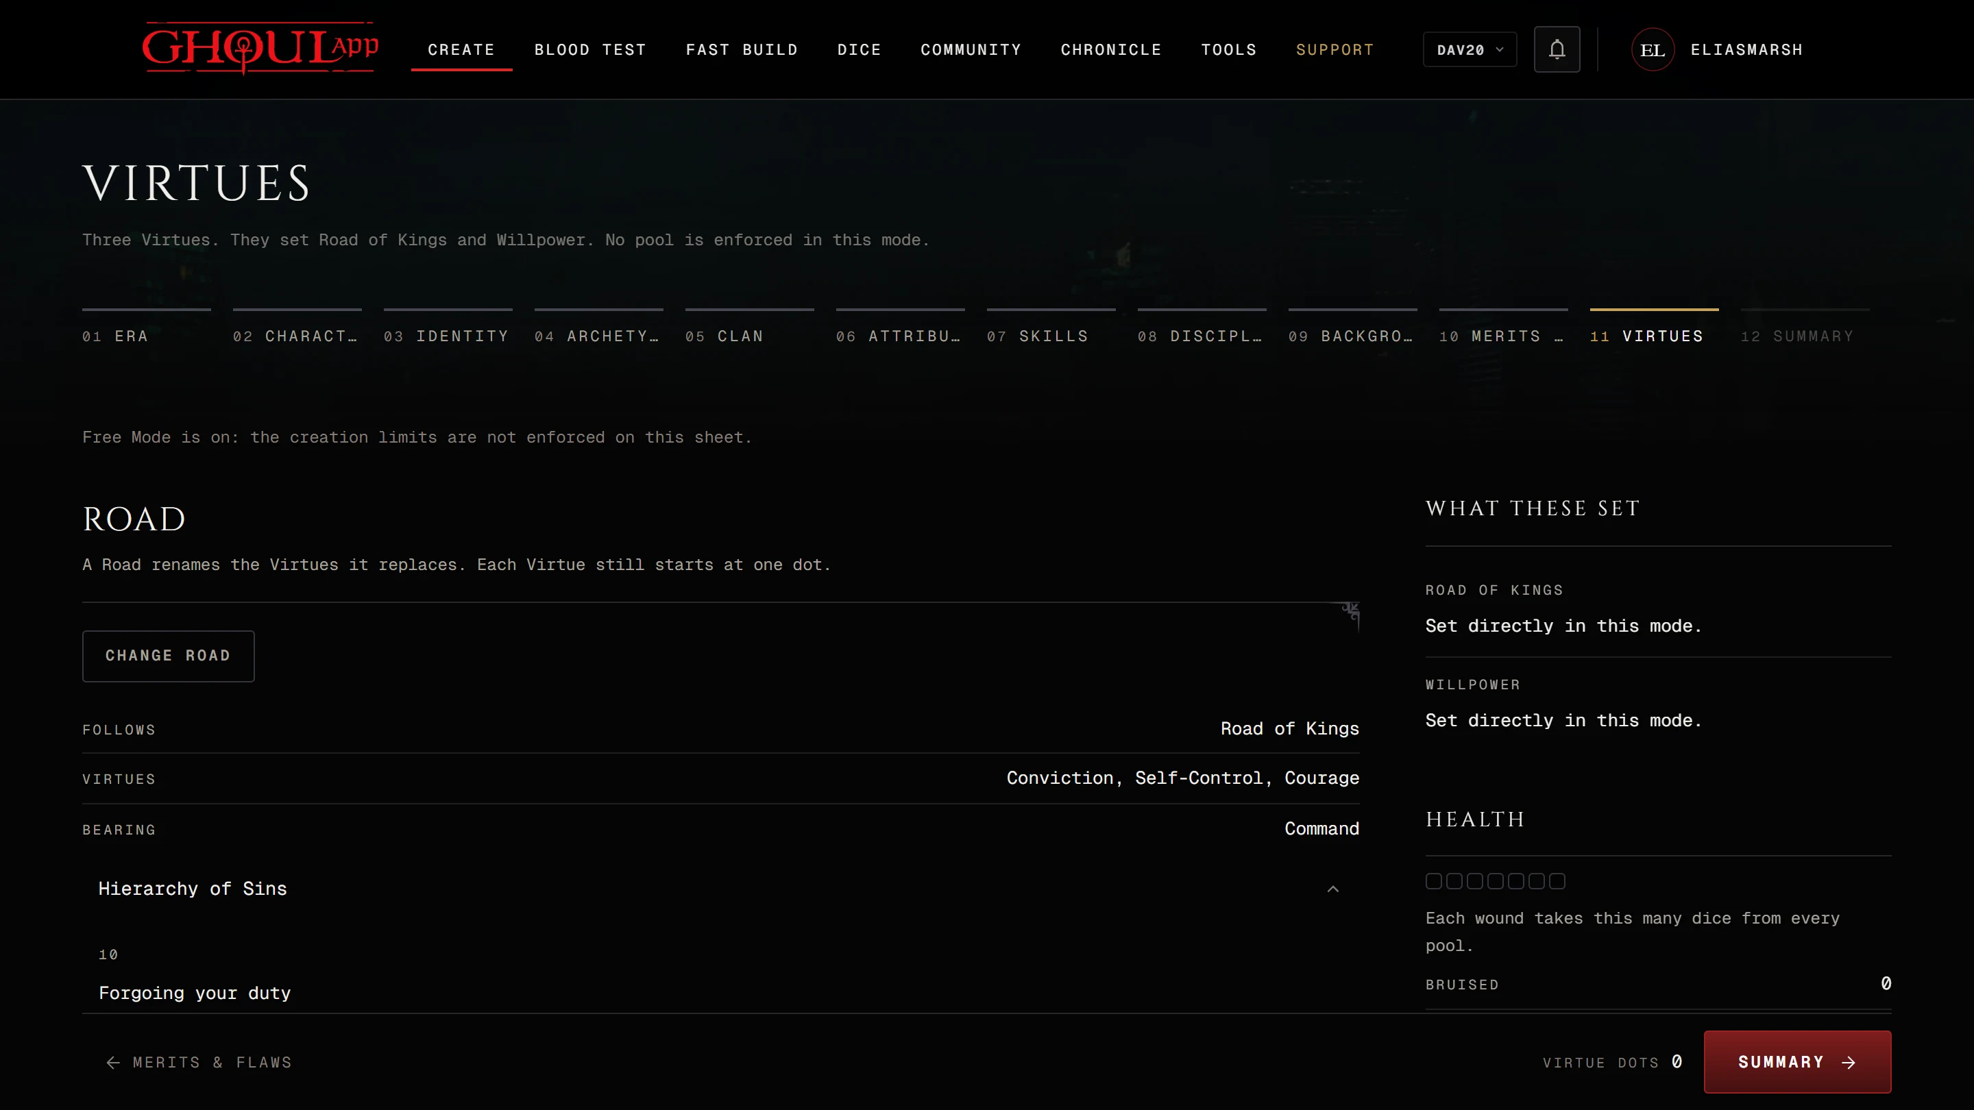Mark the fourth health box

[1495, 881]
